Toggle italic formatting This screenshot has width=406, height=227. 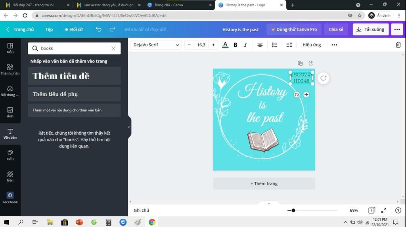coord(245,45)
